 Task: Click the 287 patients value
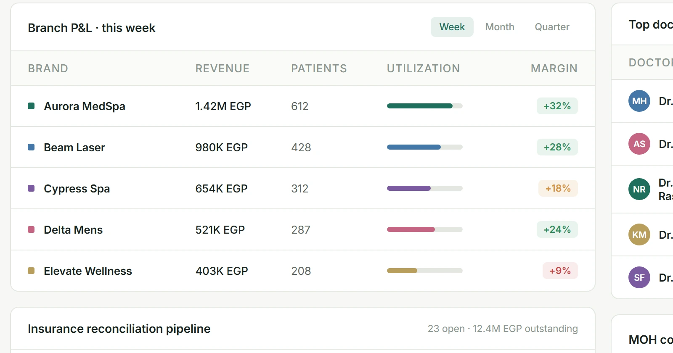[x=301, y=230]
